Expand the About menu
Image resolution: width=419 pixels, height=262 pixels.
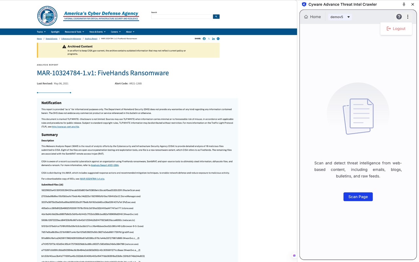tap(130, 32)
